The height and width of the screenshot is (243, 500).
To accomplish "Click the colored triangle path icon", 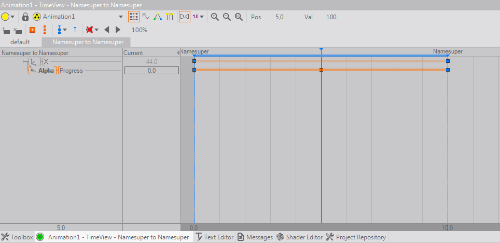I will tap(157, 17).
